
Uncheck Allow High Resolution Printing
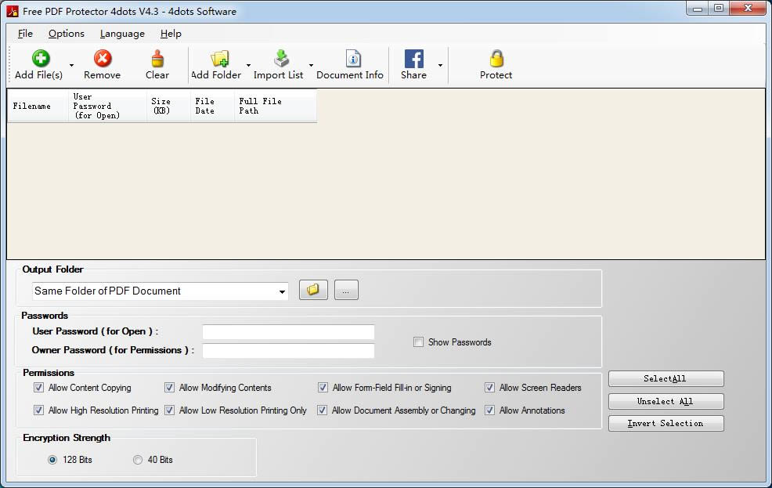(x=38, y=410)
